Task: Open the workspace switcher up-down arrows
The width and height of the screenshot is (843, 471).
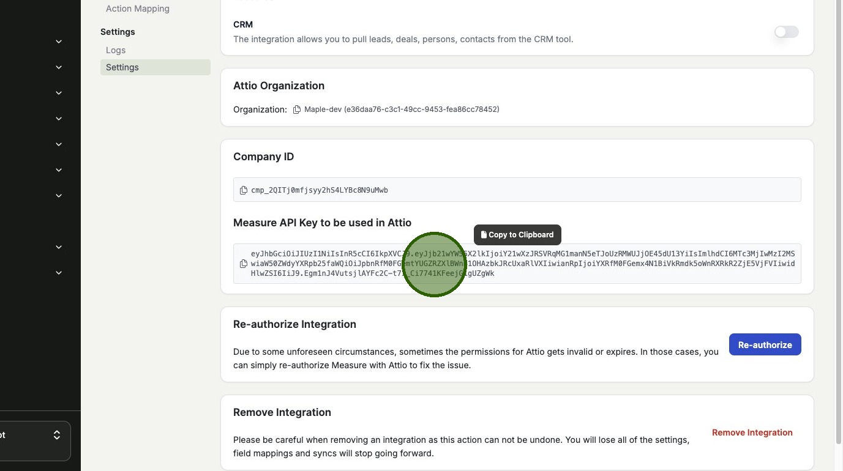Action: click(x=57, y=435)
